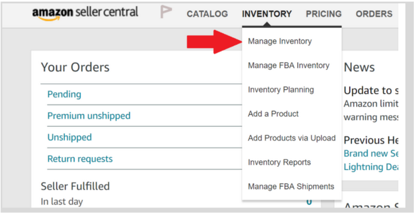Screen dimensions: 415x216
Task: Open the CATALOG menu
Action: 207,14
